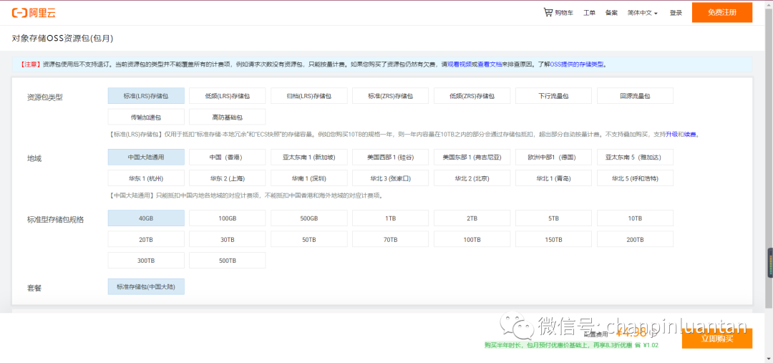773x363 pixels.
Task: Pick the 1TB storage package size
Action: (x=391, y=218)
